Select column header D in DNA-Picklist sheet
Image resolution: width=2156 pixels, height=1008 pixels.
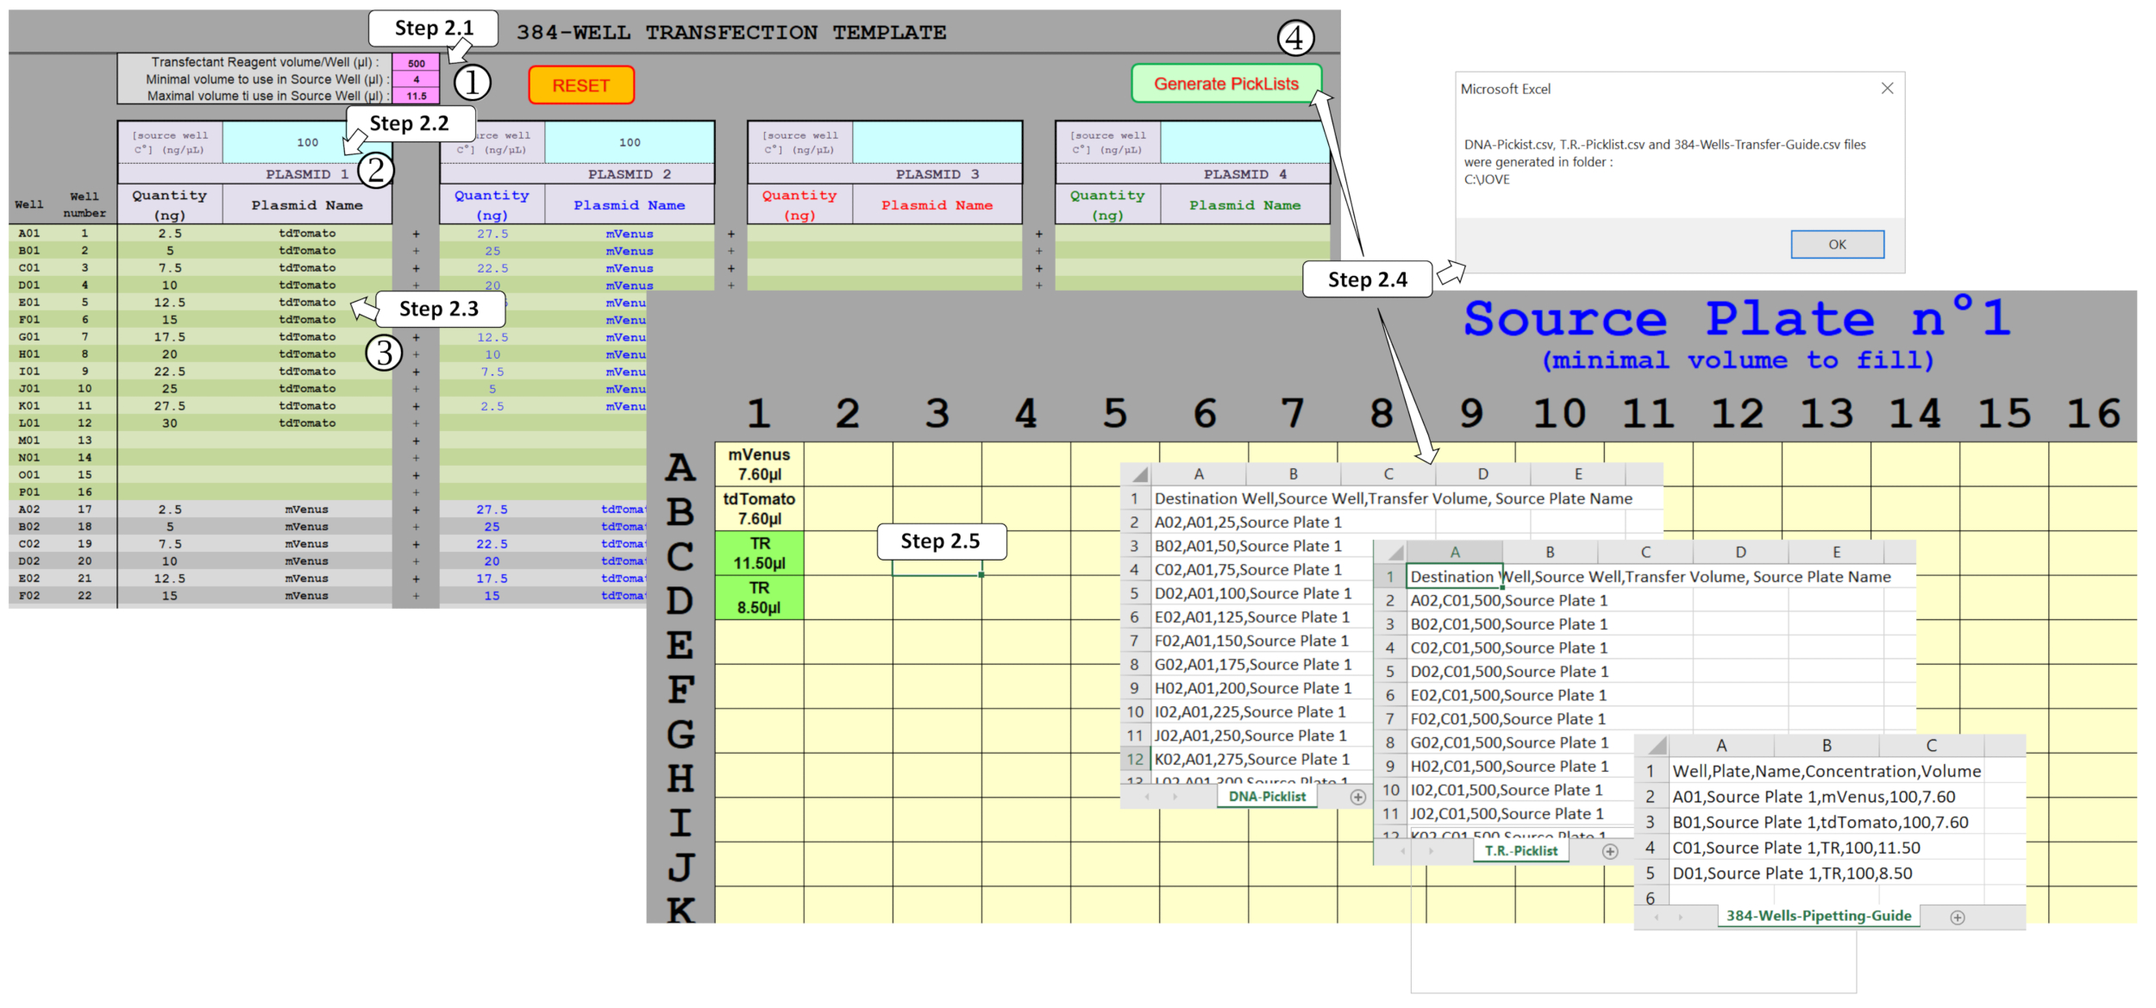click(x=1482, y=474)
